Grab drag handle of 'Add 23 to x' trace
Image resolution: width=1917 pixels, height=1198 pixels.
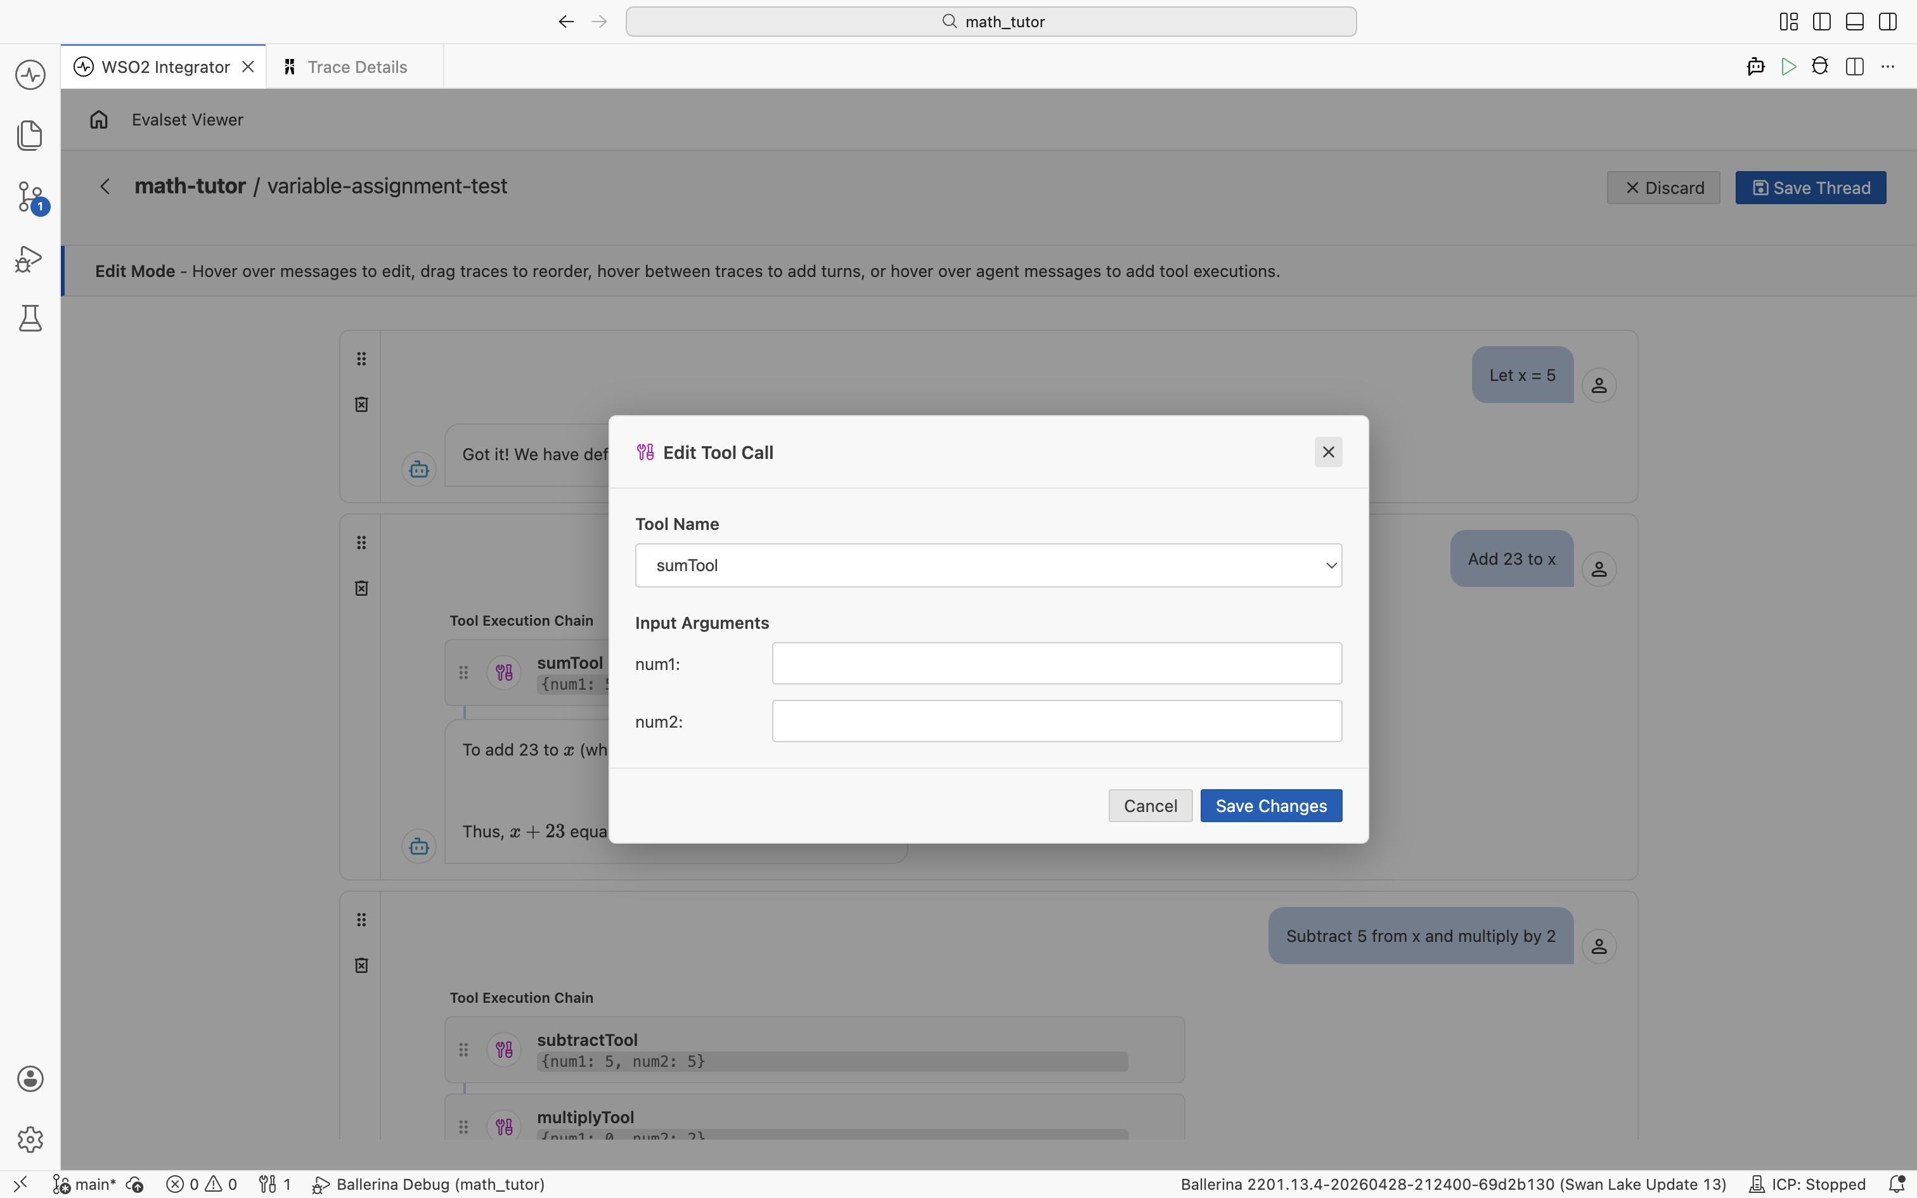pyautogui.click(x=361, y=543)
